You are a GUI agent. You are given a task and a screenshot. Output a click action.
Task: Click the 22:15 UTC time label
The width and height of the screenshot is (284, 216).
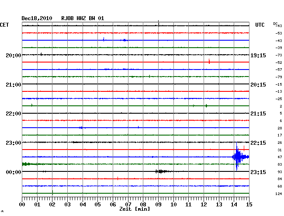coord(258,143)
